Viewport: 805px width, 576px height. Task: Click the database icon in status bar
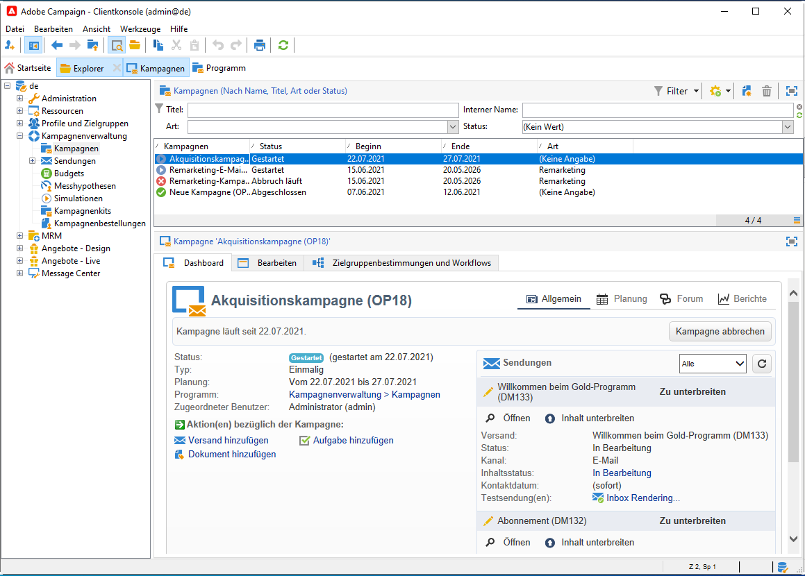(782, 567)
